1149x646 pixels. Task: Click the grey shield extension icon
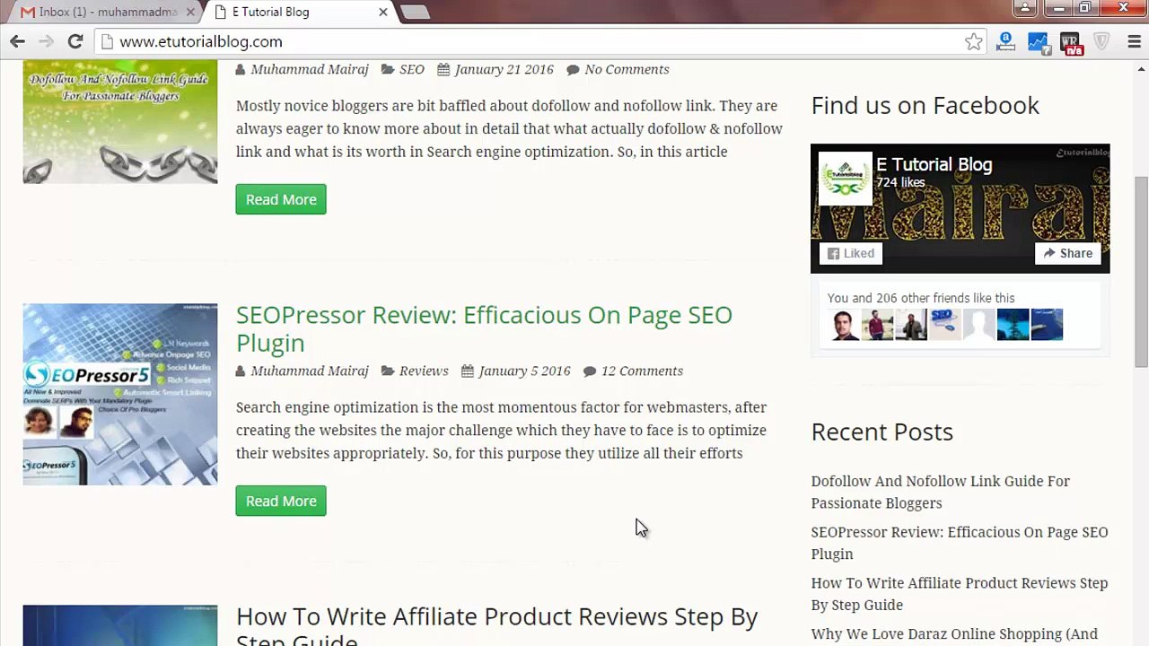(x=1101, y=41)
